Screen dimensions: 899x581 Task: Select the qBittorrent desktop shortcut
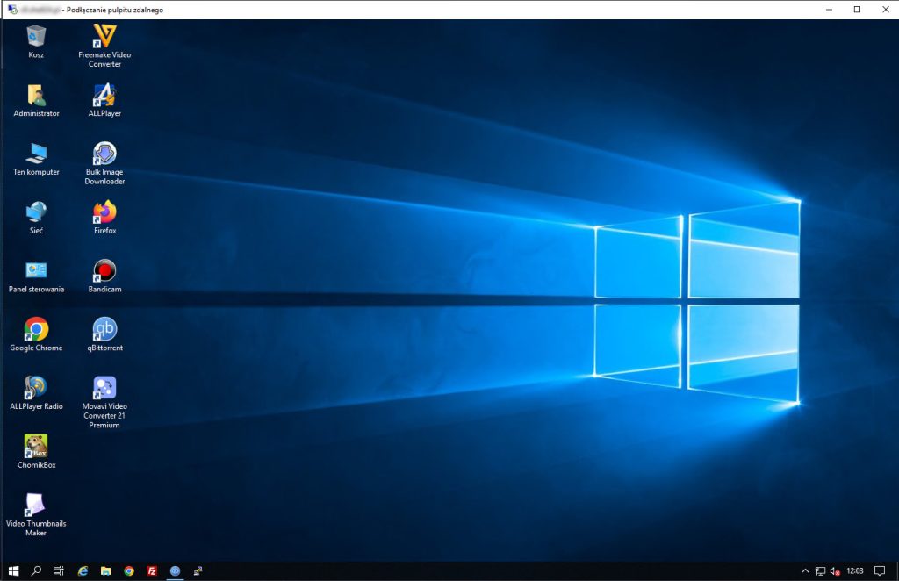[104, 330]
